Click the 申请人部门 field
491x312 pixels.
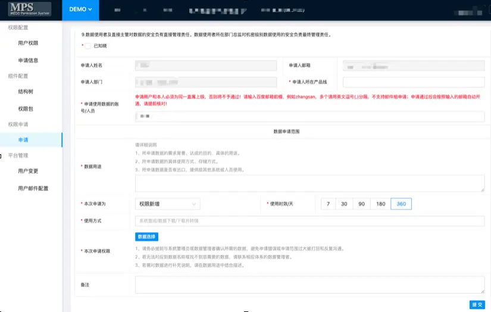pyautogui.click(x=206, y=82)
